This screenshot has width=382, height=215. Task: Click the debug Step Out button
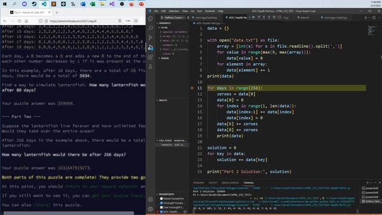[269, 17]
